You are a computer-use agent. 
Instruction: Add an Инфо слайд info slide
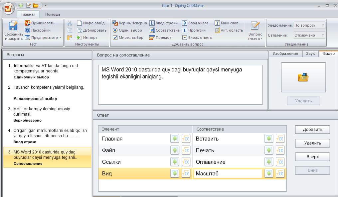[x=91, y=23]
